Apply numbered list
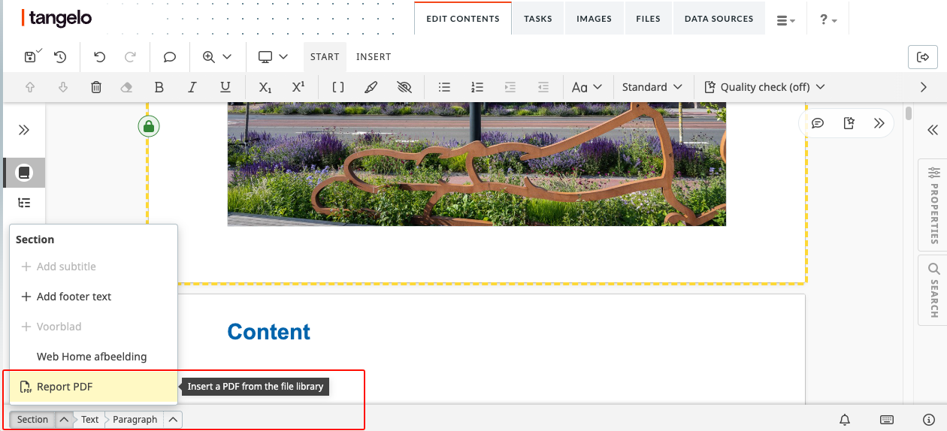This screenshot has height=431, width=947. pyautogui.click(x=477, y=87)
